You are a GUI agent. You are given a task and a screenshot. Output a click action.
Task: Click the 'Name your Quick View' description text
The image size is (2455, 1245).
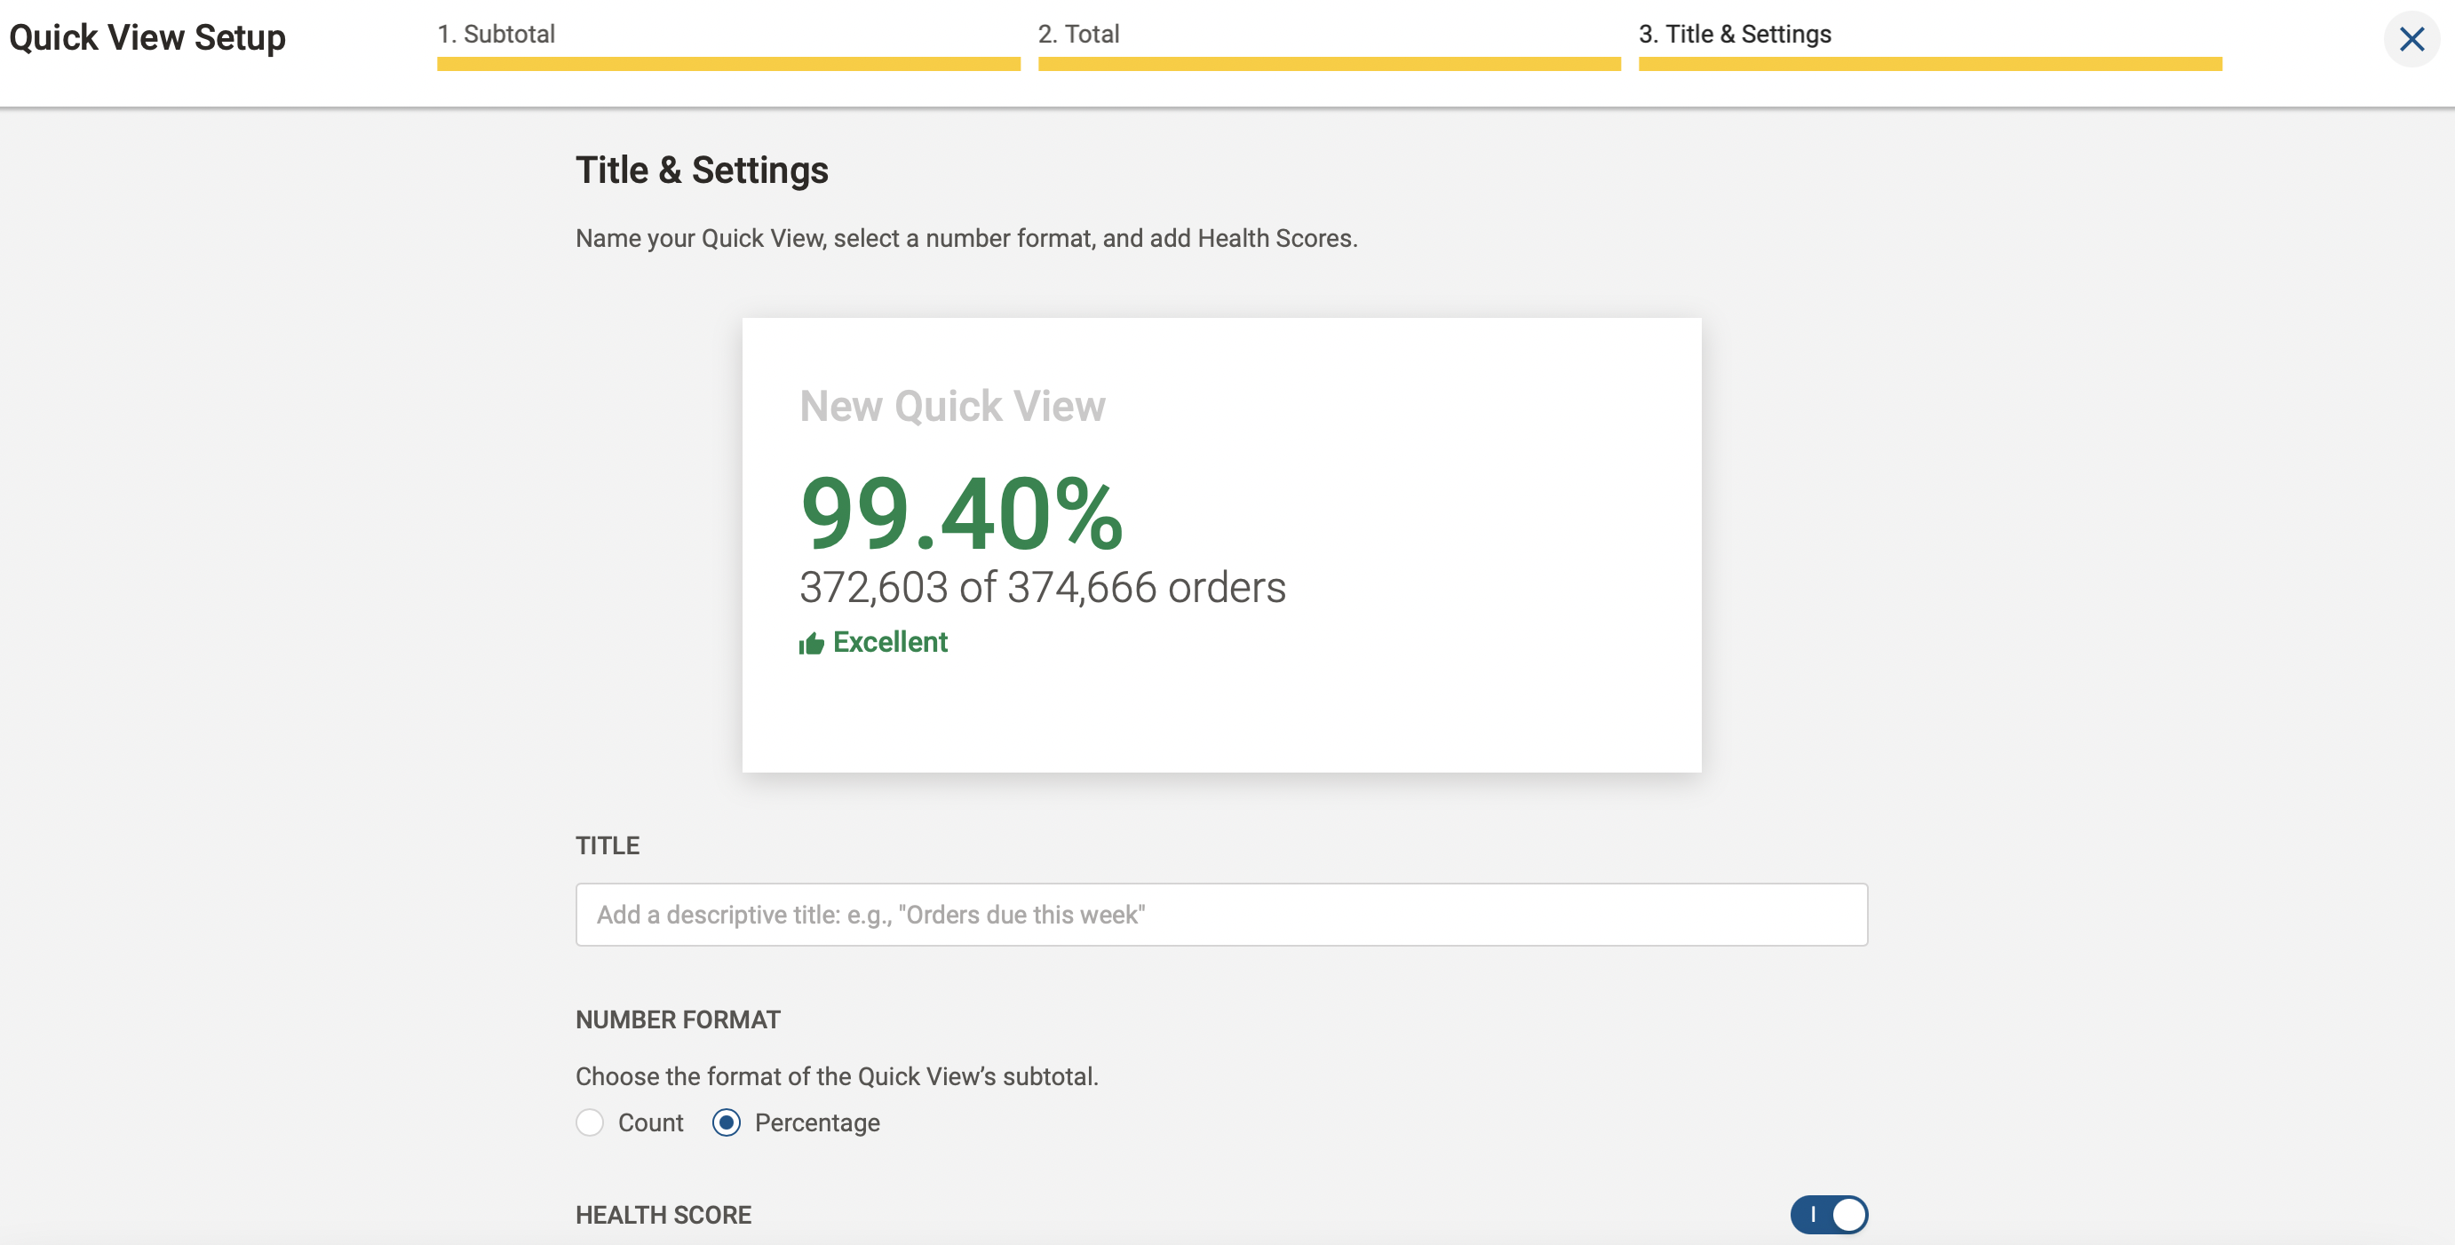tap(966, 238)
